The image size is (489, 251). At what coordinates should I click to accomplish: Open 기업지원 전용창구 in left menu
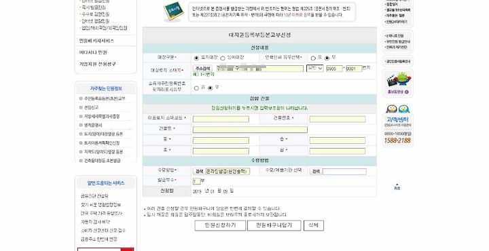pyautogui.click(x=97, y=64)
